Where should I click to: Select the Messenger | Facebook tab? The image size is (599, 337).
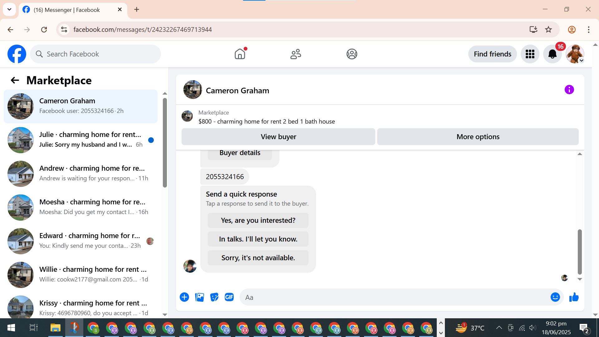[x=73, y=10]
